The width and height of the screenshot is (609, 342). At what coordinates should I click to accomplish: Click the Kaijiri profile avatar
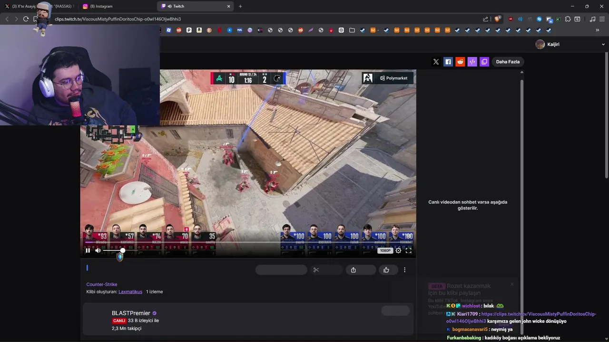[x=540, y=44]
